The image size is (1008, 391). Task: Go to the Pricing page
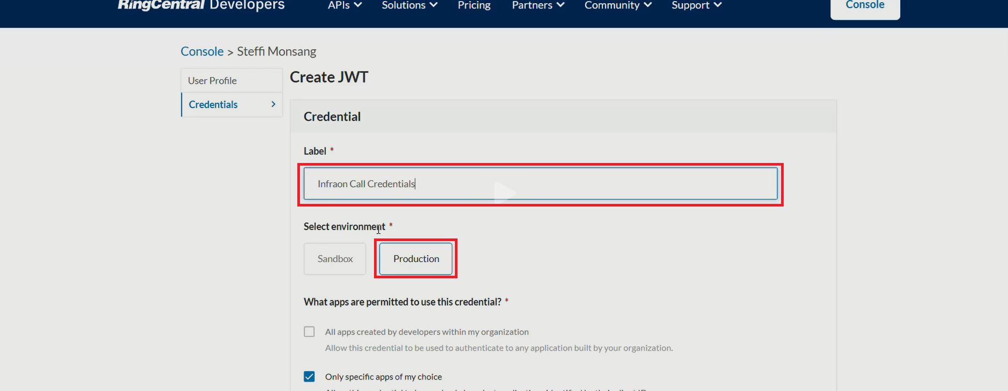[x=474, y=5]
